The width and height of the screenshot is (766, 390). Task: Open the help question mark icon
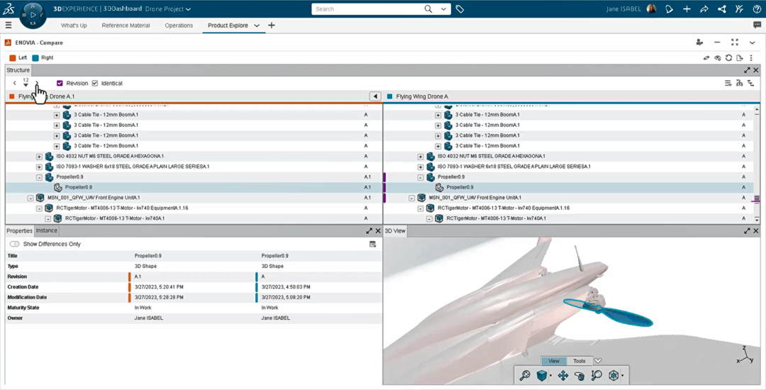pos(757,9)
